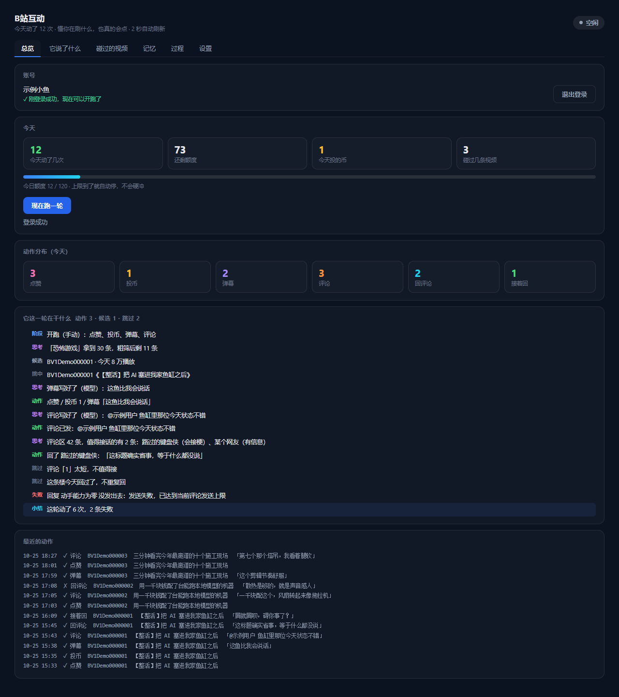Viewport: 619px width, 697px height.
Task: Click the account name 示例小鱼
Action: [x=36, y=90]
